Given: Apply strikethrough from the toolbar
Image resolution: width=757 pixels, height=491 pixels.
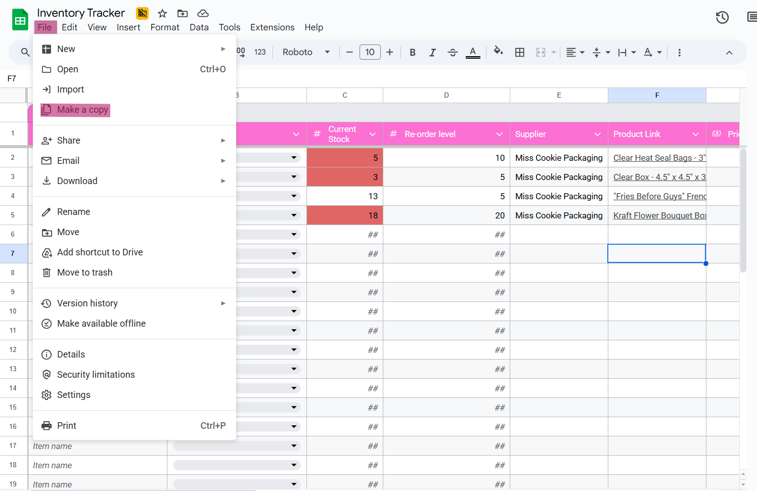Looking at the screenshot, I should 453,53.
